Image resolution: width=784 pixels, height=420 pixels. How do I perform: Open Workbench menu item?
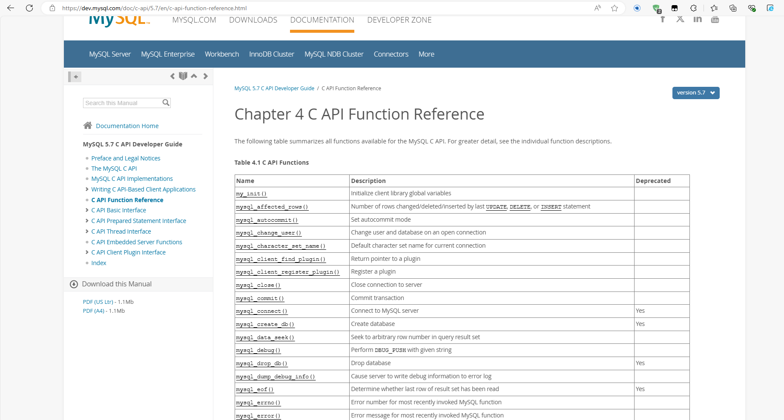pyautogui.click(x=222, y=54)
